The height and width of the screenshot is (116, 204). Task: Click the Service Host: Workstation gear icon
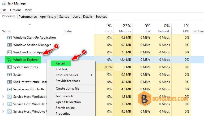9,97
